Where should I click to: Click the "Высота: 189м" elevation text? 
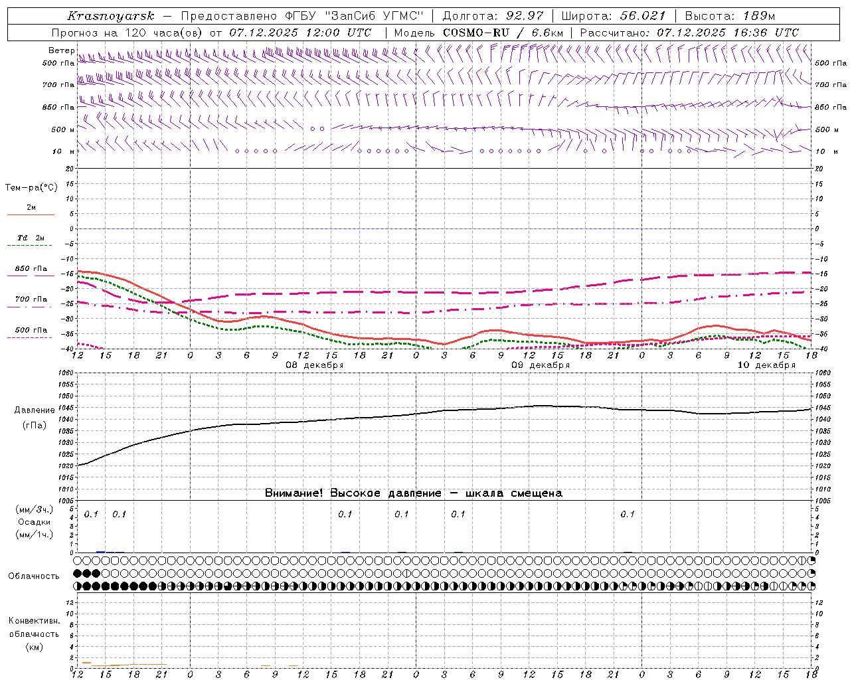[730, 16]
